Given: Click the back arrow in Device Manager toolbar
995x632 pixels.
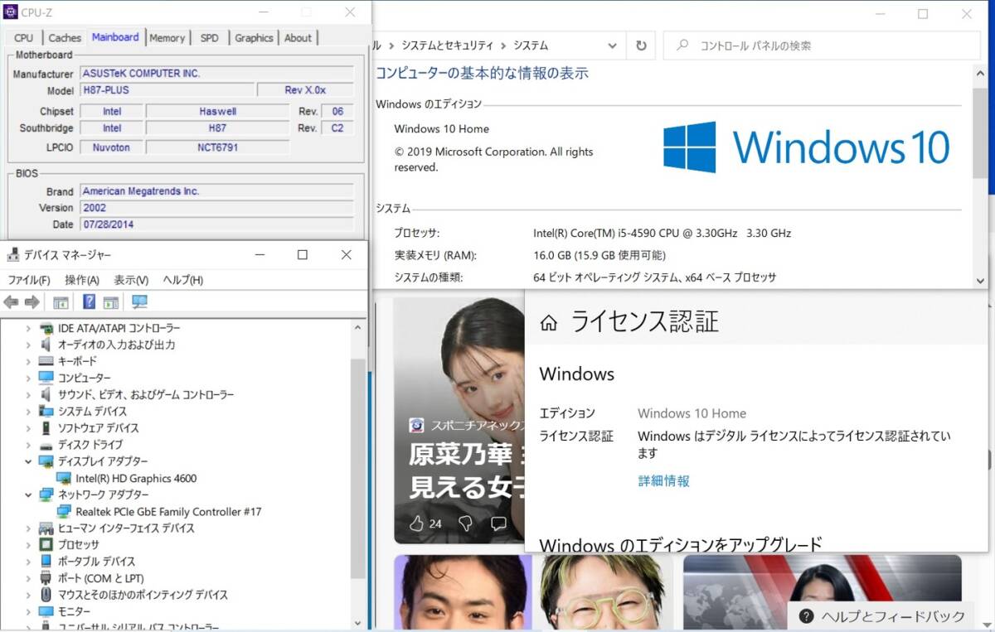Looking at the screenshot, I should point(11,302).
